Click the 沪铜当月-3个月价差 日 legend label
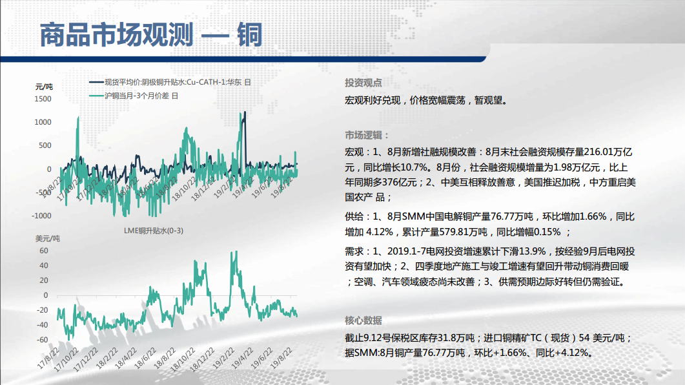The image size is (685, 385). click(x=141, y=96)
